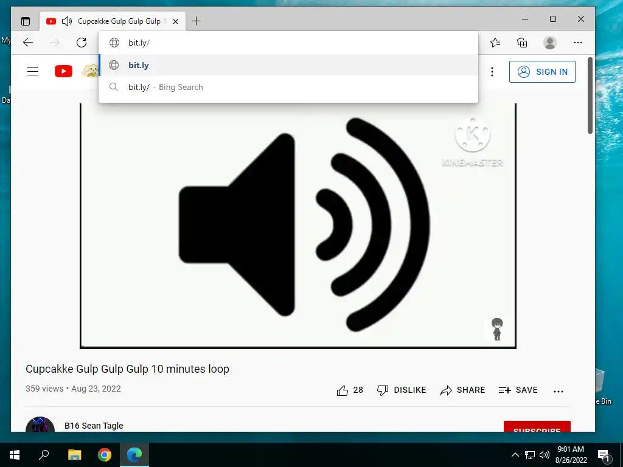Open the B16 Sean Tagle channel link
This screenshot has width=623, height=467.
(x=94, y=426)
